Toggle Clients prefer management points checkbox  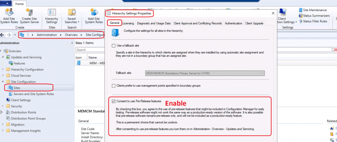(114, 86)
